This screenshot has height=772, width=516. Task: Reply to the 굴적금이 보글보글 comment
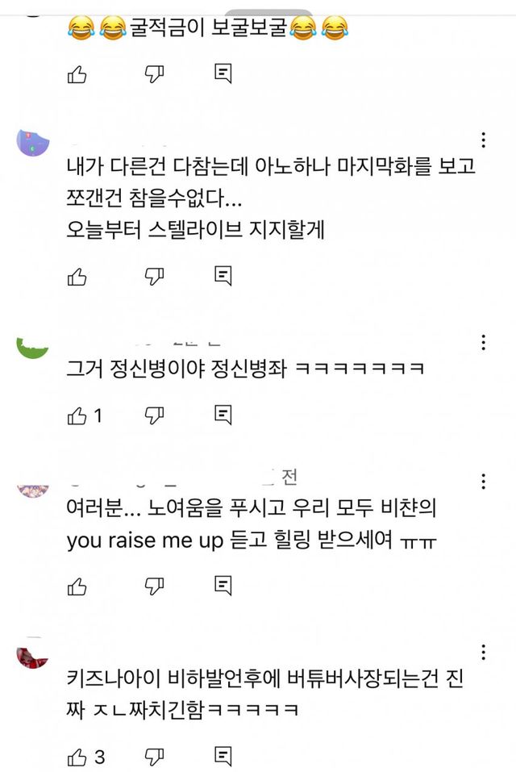click(223, 75)
